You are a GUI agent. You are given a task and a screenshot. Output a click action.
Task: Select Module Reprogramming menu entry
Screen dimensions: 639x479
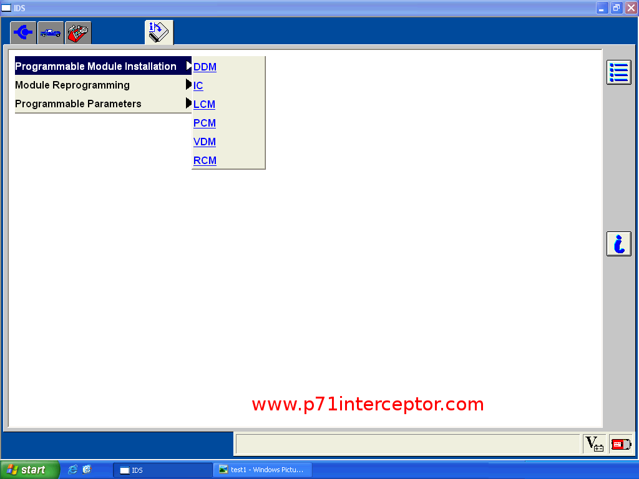[72, 85]
